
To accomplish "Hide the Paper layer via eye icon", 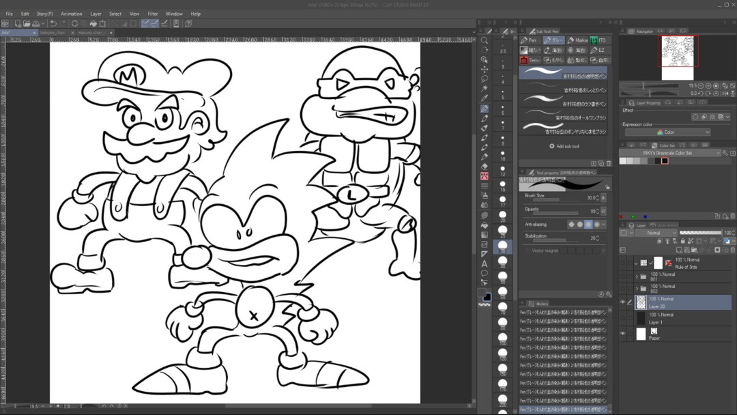I will 622,334.
